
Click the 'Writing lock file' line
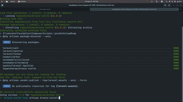point(11,19)
